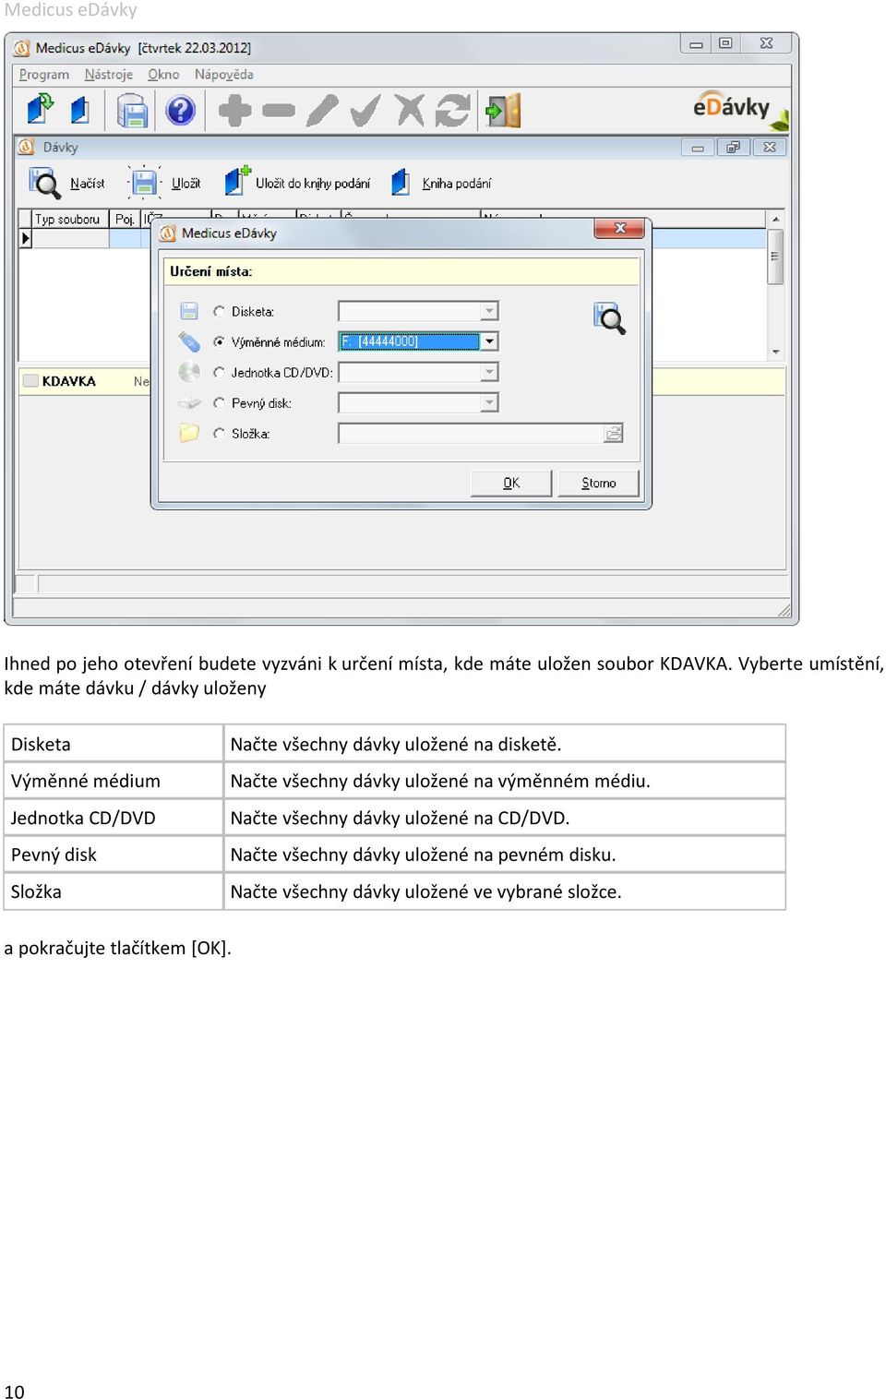
Task: Click the Poj. column header
Action: coord(125,219)
